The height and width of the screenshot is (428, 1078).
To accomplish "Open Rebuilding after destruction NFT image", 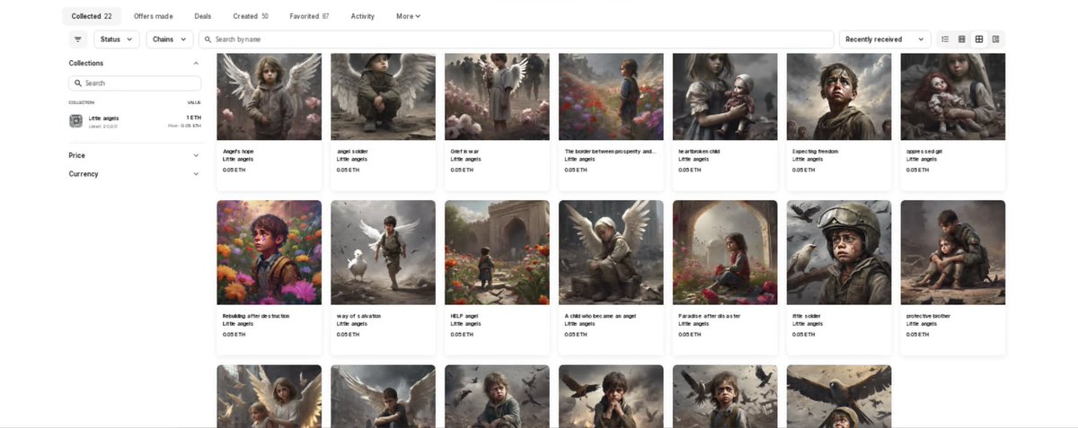I will (x=269, y=252).
